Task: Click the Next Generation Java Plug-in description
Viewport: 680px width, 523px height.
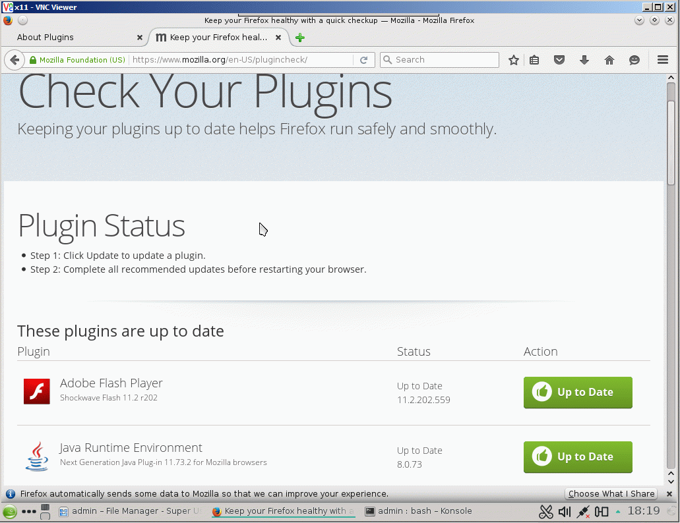Action: [x=163, y=462]
